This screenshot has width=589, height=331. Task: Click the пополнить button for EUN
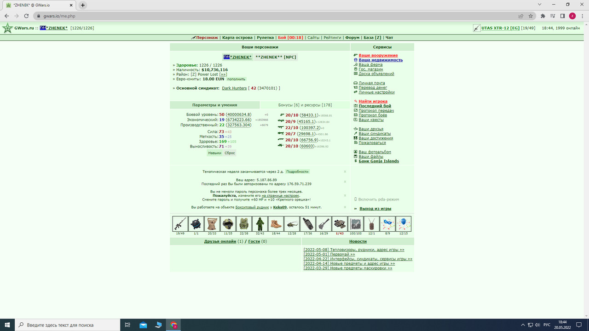pos(236,79)
